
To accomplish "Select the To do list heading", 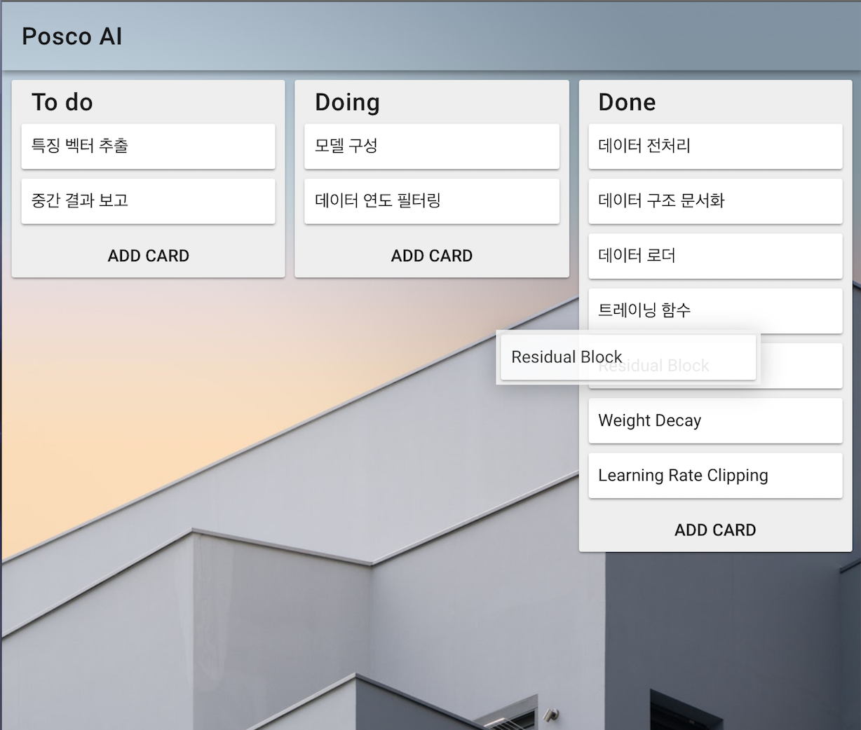I will click(62, 102).
